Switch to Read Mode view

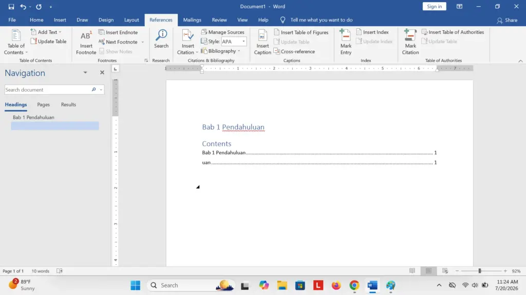412,271
